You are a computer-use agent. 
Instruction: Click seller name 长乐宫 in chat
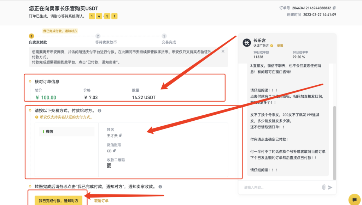[x=260, y=40]
